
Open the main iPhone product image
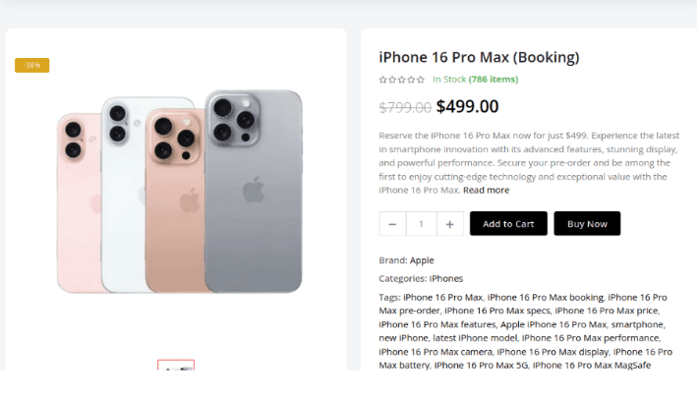(x=179, y=192)
